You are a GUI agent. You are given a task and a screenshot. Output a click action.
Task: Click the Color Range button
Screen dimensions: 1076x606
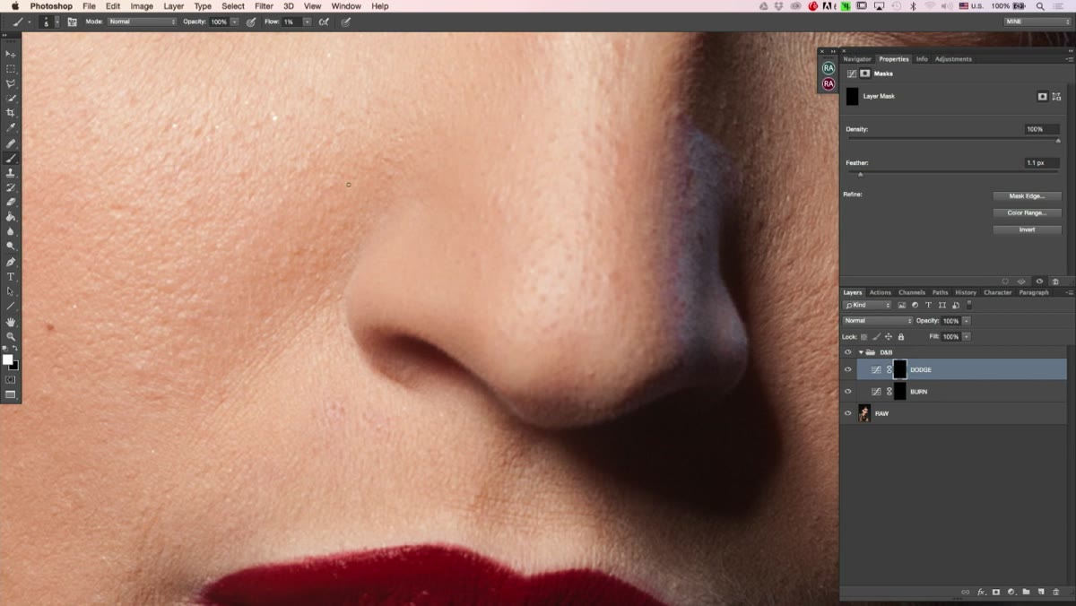(x=1028, y=212)
